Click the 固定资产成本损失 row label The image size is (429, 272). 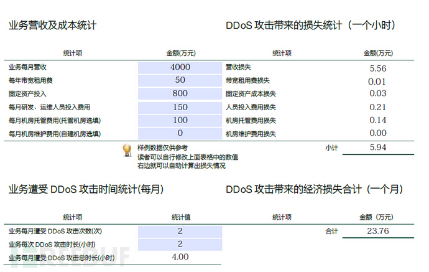tap(251, 94)
